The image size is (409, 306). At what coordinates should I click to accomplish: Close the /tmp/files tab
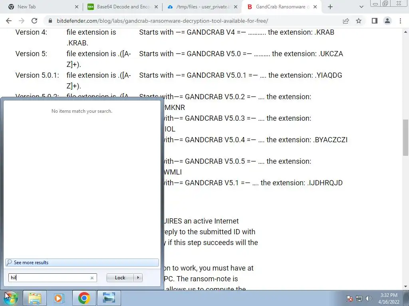236,7
